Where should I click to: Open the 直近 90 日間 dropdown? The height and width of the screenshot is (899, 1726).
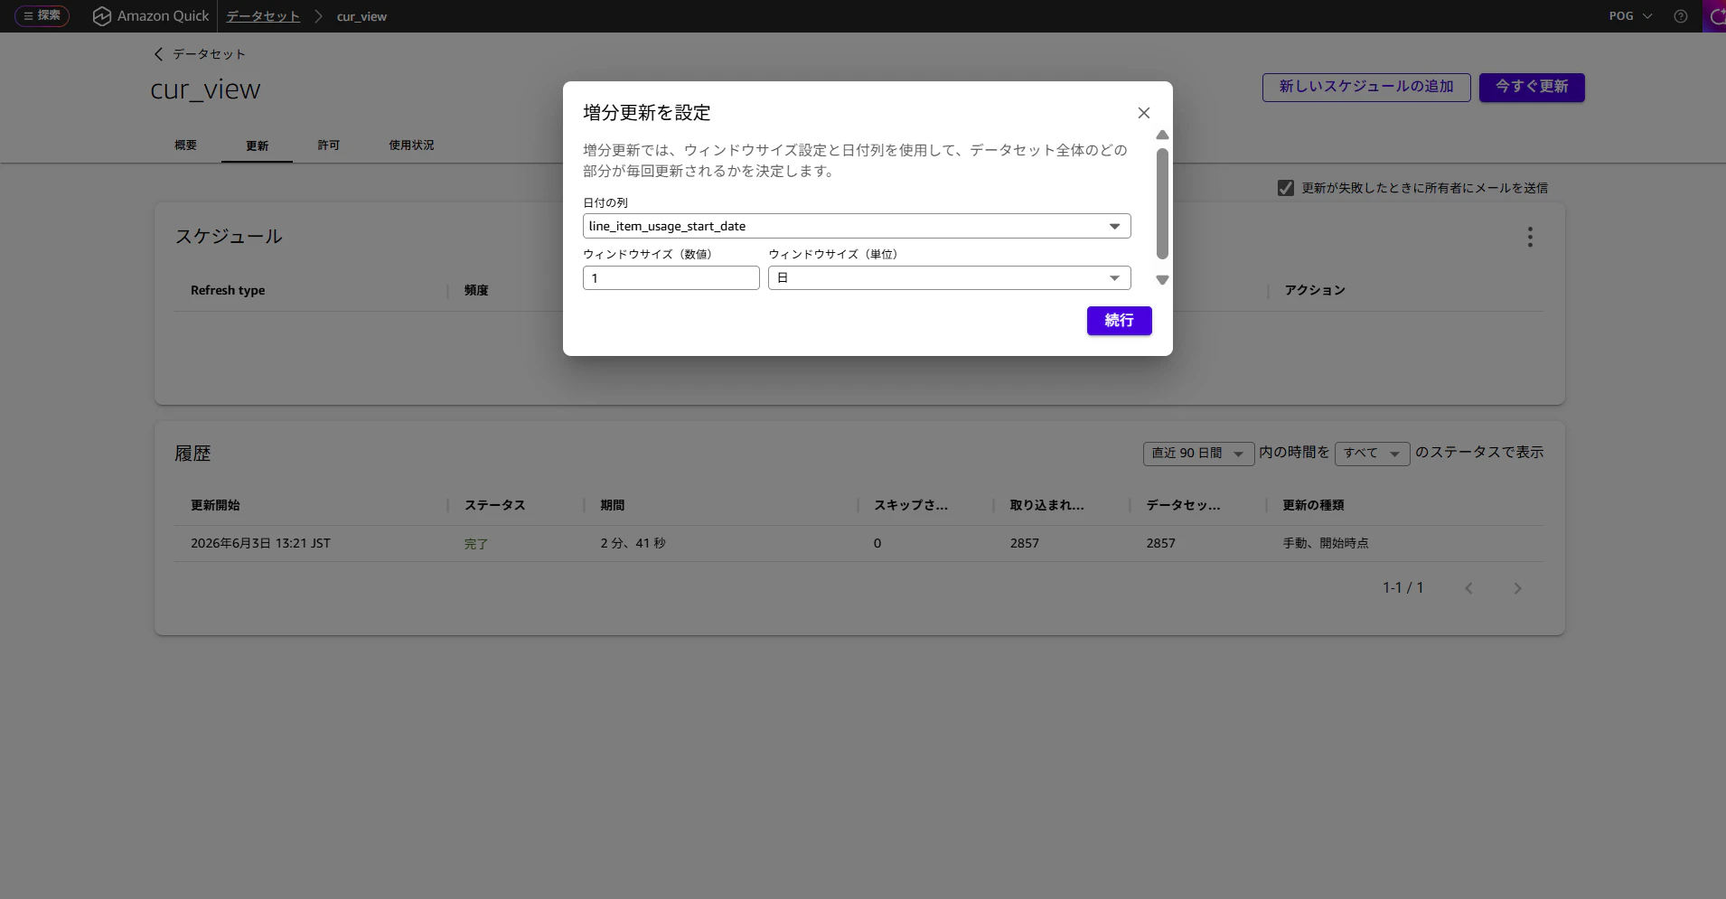click(x=1198, y=453)
